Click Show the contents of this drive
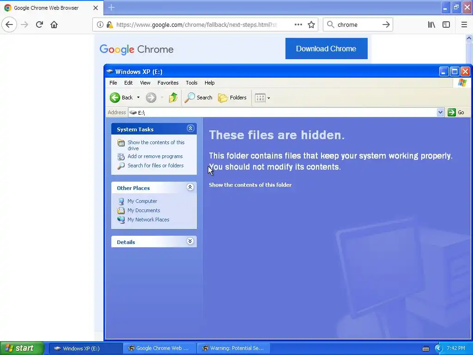473x355 pixels. coord(156,145)
